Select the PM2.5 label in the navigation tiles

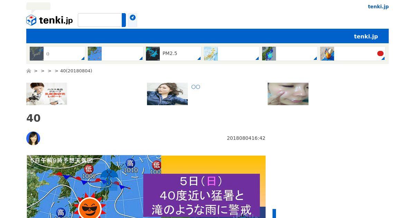pyautogui.click(x=170, y=54)
